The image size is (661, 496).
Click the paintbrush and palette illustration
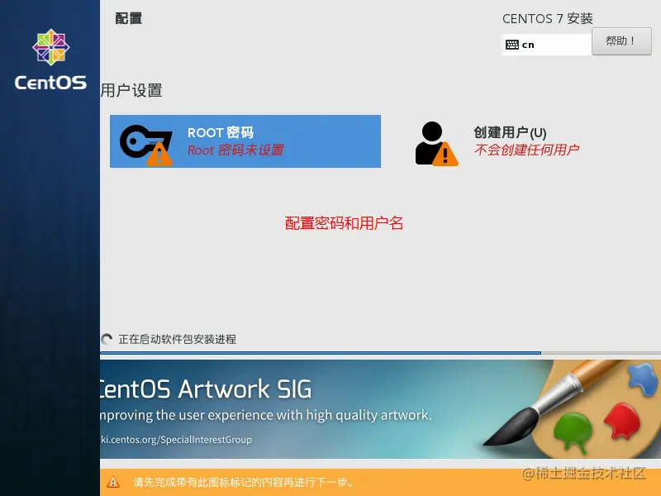click(x=571, y=409)
